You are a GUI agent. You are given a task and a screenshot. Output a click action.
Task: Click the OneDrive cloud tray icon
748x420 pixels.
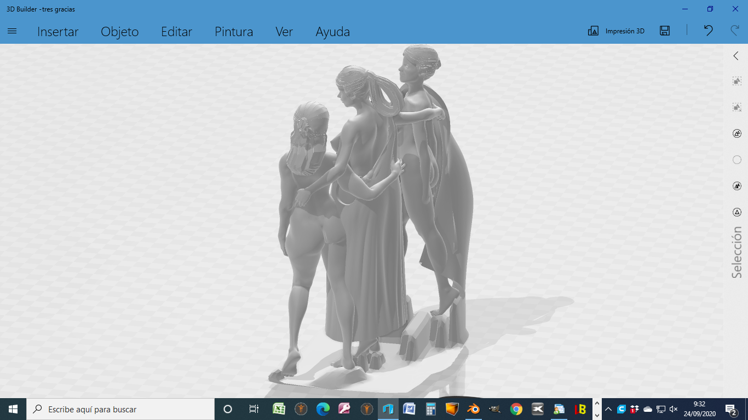click(x=648, y=409)
